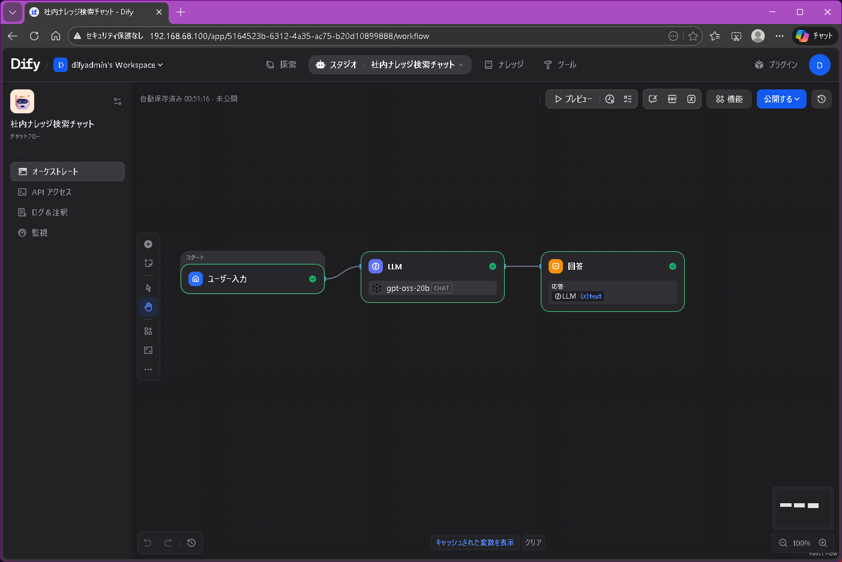Viewport: 842px width, 562px height.
Task: Select the hand pan mode tool
Action: tap(148, 307)
